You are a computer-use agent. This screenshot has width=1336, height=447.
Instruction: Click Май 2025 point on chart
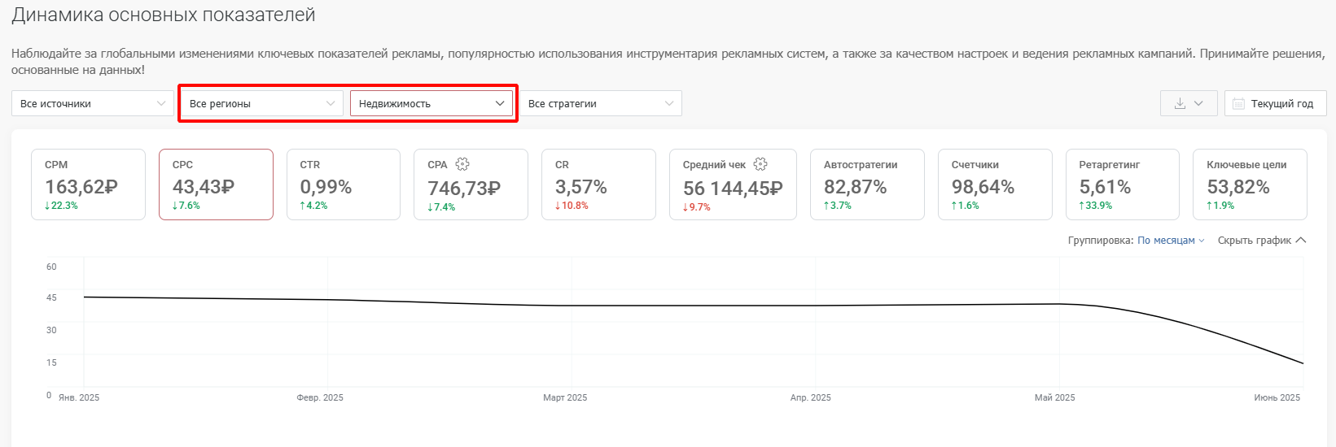click(1059, 304)
